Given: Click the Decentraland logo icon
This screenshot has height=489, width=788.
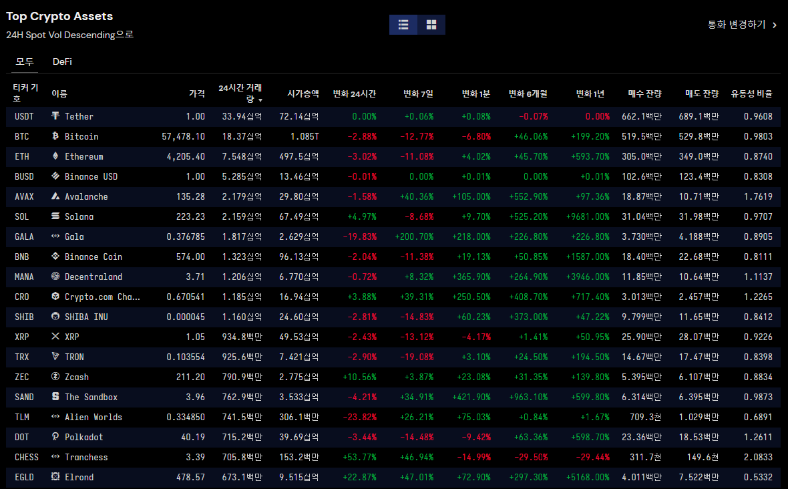Looking at the screenshot, I should pos(55,277).
